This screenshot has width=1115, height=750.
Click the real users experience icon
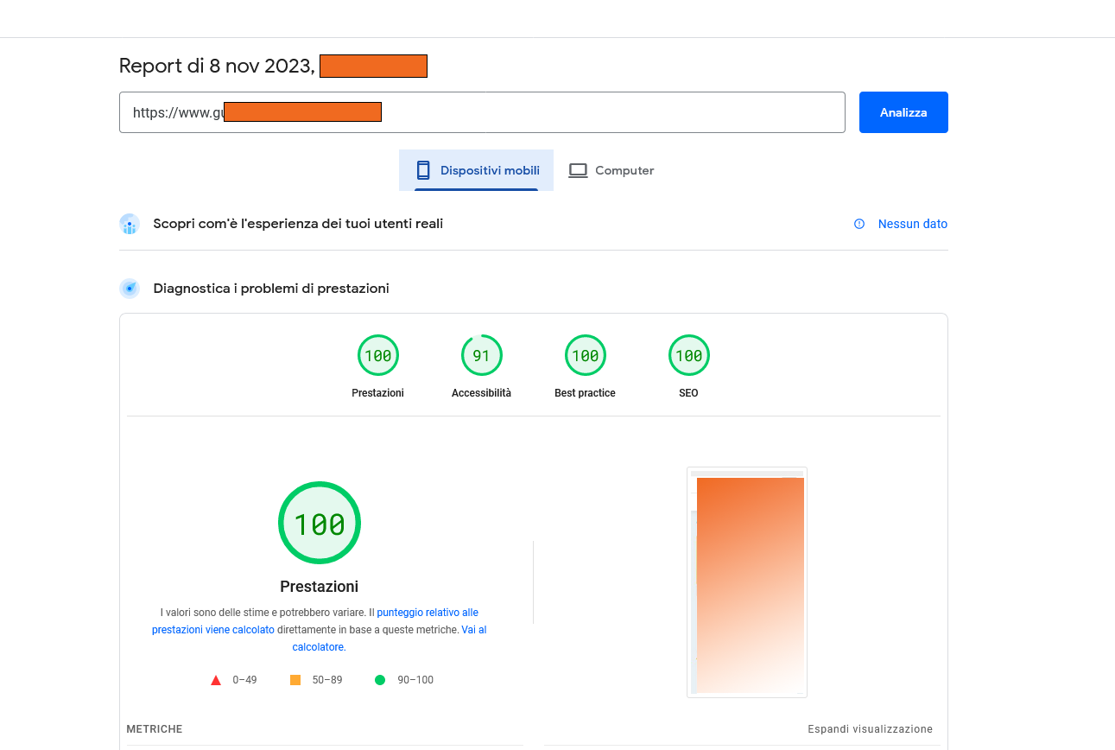[130, 224]
